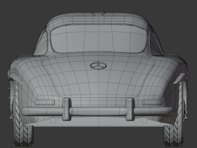The height and width of the screenshot is (148, 197).
Task: Select the Mercedes star emblem on trunk
Action: 98,66
